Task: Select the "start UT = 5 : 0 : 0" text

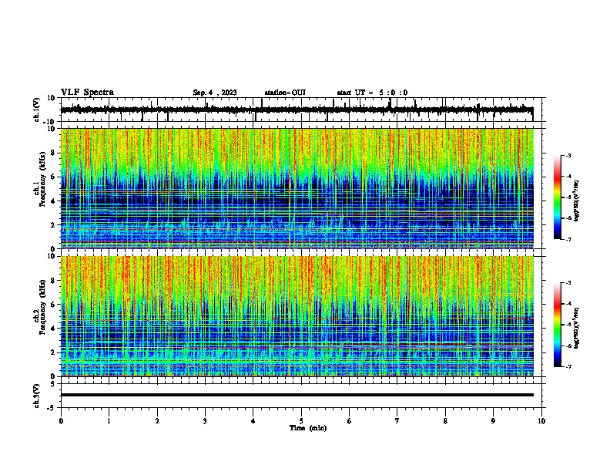Action: (x=372, y=93)
